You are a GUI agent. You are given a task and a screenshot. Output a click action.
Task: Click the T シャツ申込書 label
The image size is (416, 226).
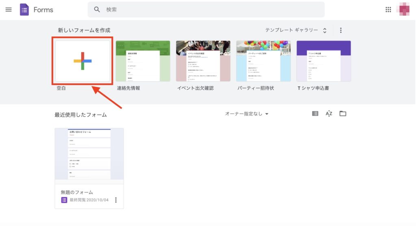pos(313,88)
